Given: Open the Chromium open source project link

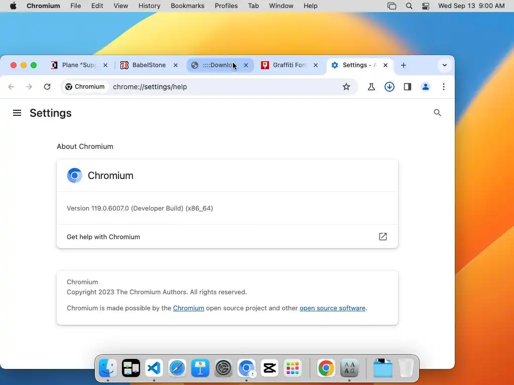Looking at the screenshot, I should pos(189,308).
